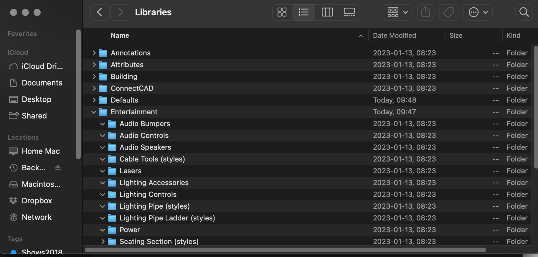The image size is (538, 257).
Task: Switch to gallery view
Action: click(x=349, y=12)
